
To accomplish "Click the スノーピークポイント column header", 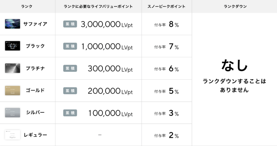I will 167,6.
